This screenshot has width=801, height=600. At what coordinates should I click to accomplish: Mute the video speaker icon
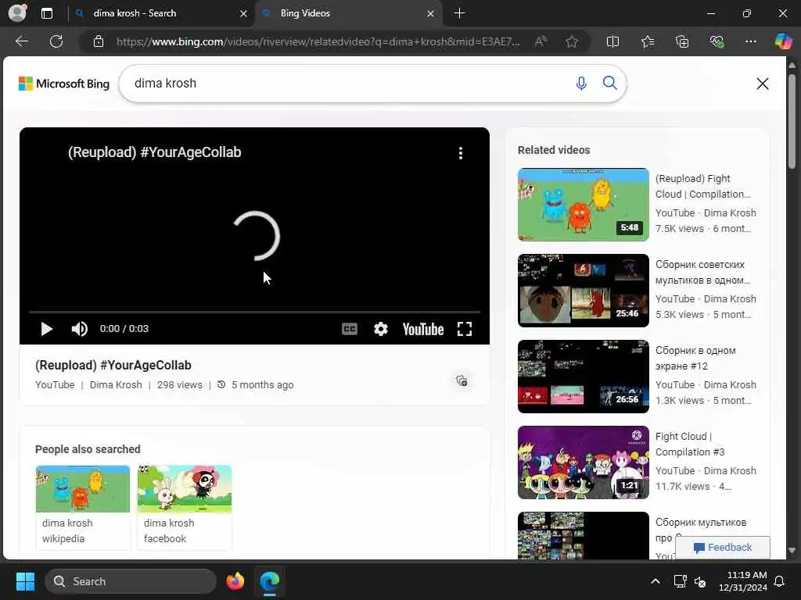pos(79,329)
